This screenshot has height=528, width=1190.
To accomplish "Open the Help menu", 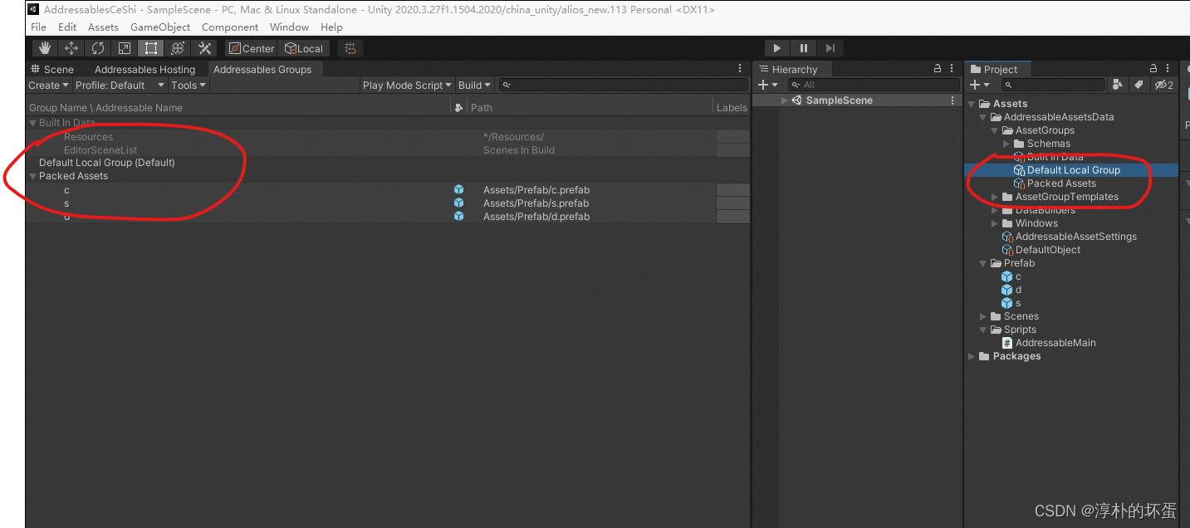I will click(331, 27).
